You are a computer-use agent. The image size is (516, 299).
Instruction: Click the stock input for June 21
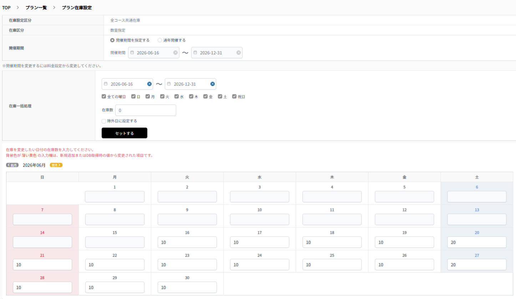(42, 265)
